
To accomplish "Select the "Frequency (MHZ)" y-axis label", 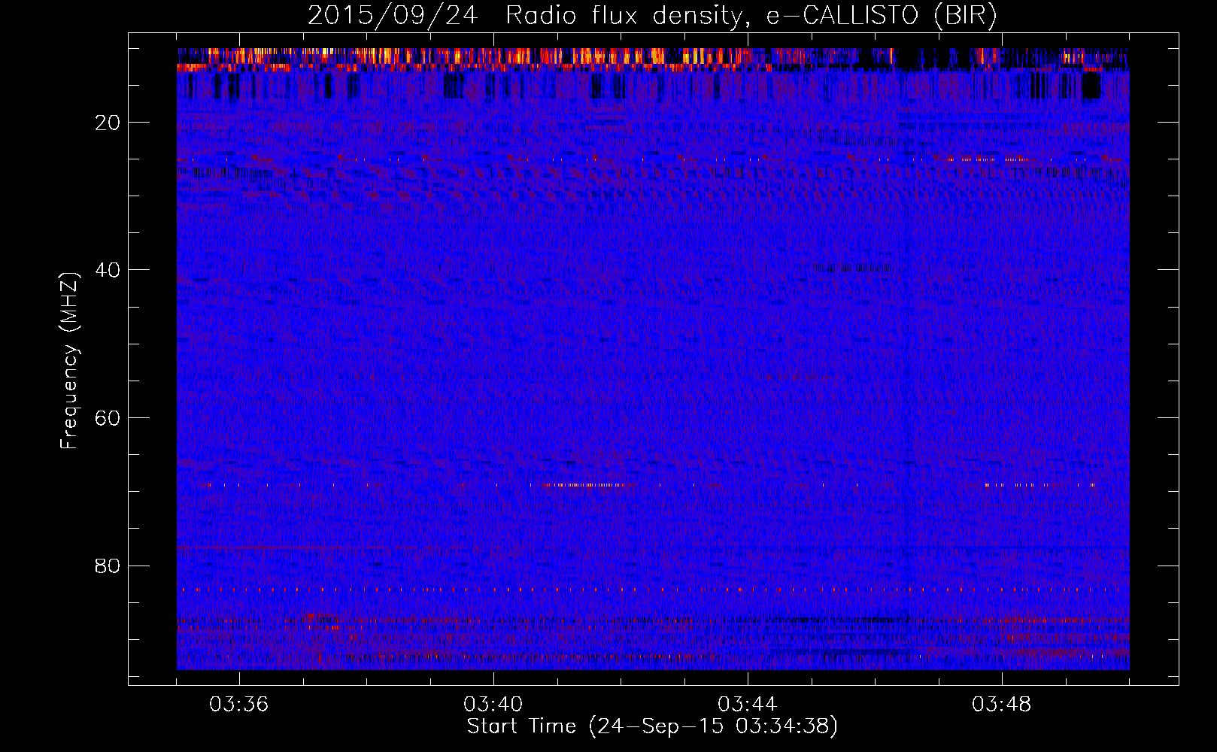I will tap(69, 360).
